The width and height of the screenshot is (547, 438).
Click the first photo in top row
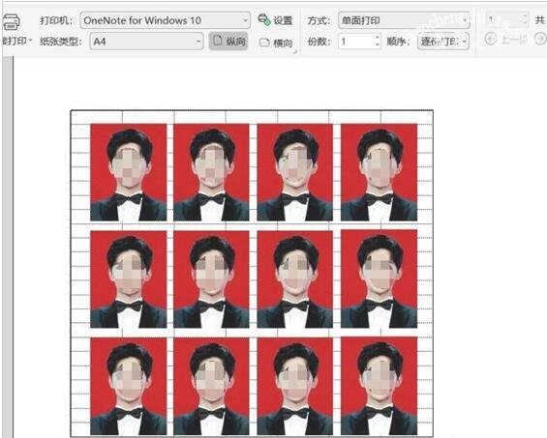[129, 172]
